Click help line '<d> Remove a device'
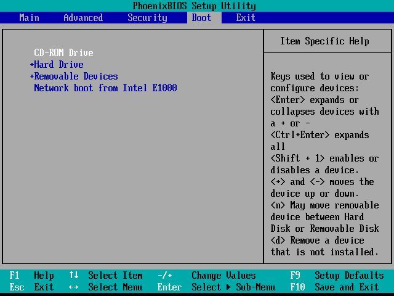394x296 pixels. [x=318, y=240]
